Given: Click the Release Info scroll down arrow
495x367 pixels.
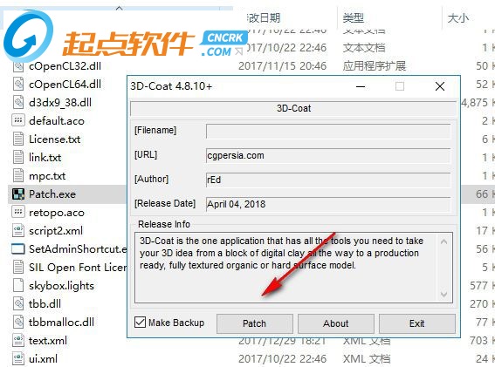Looking at the screenshot, I should pos(443,295).
